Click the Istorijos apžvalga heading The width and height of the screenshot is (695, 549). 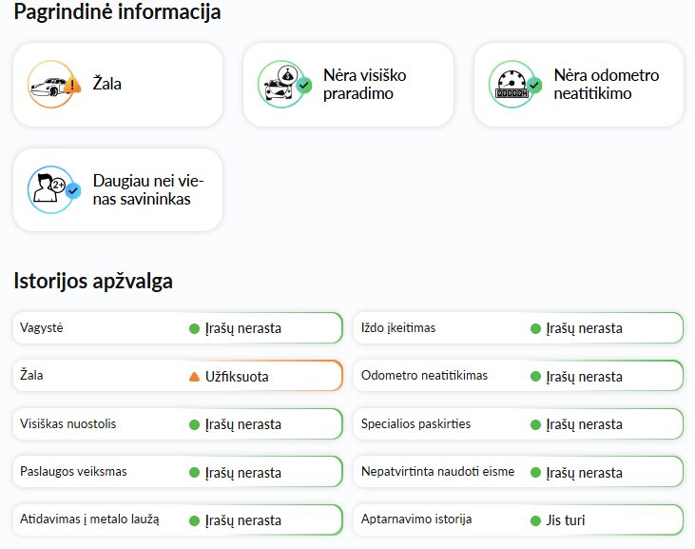tap(93, 281)
